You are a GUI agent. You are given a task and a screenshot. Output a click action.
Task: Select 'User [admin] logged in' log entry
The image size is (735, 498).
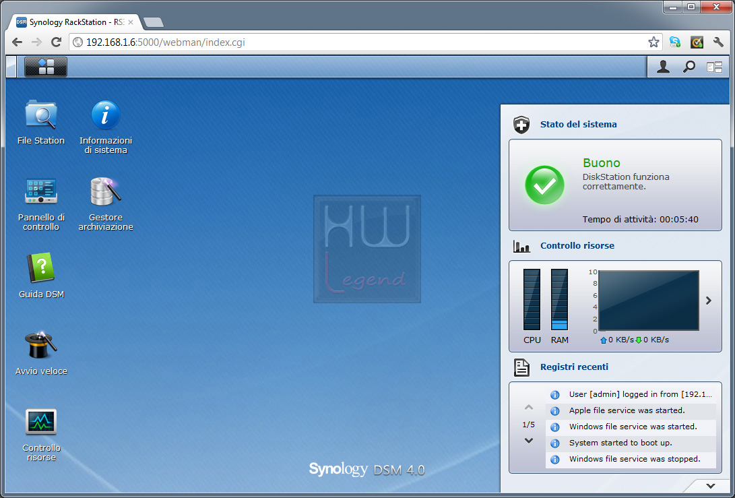pos(631,394)
